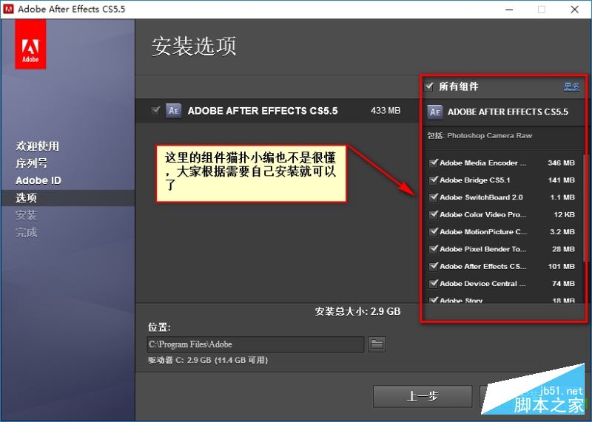Image resolution: width=592 pixels, height=422 pixels.
Task: Click the AE icon in the components panel header
Action: (434, 112)
